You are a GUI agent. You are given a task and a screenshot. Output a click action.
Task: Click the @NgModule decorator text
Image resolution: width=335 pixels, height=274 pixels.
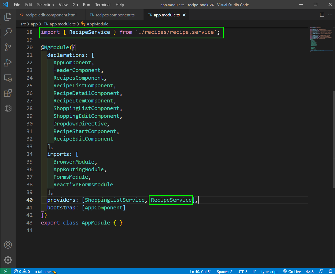click(x=55, y=47)
